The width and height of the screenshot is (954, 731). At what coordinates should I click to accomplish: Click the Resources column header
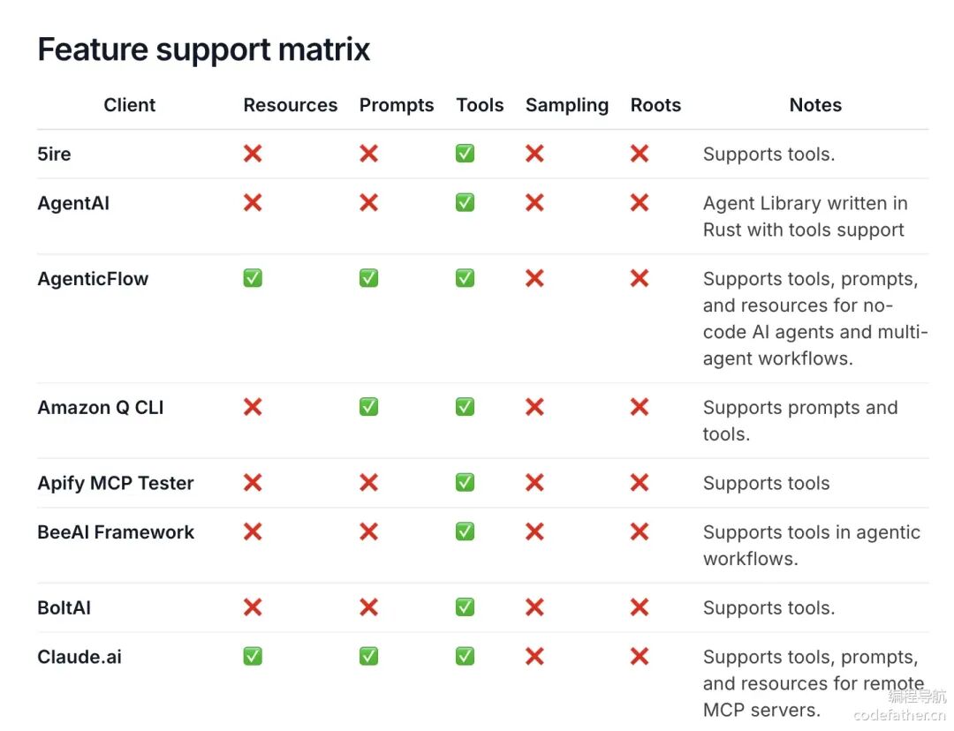click(291, 105)
